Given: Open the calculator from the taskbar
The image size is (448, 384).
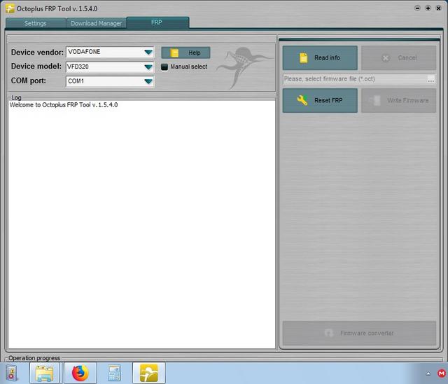Looking at the screenshot, I should (115, 373).
